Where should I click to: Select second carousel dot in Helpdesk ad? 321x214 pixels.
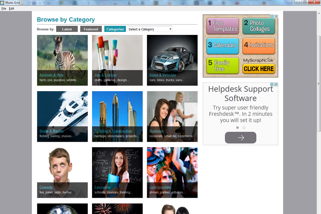click(x=244, y=127)
